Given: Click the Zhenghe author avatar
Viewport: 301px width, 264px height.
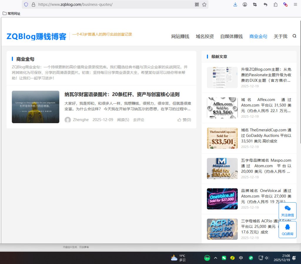Looking at the screenshot, I should coord(68,120).
